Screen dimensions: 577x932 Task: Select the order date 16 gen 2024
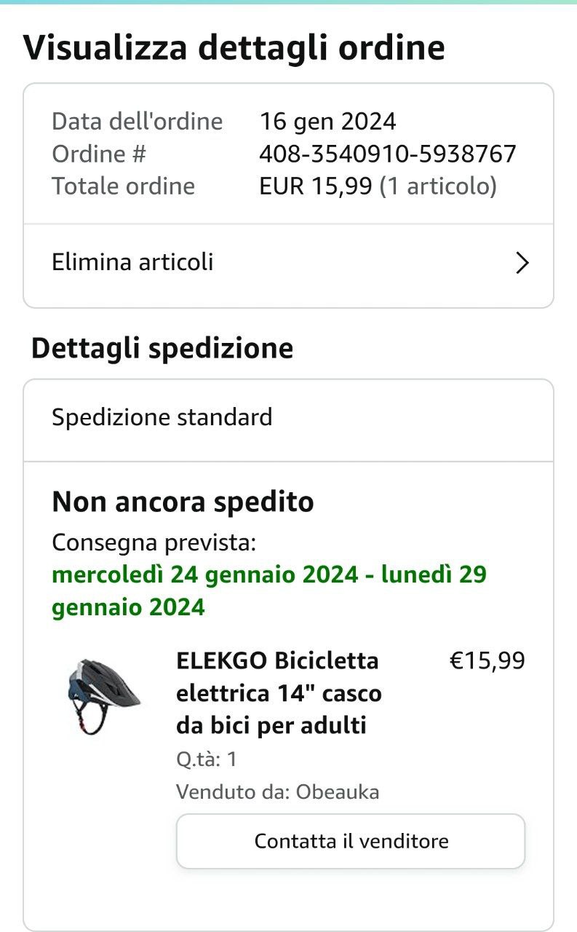(327, 121)
